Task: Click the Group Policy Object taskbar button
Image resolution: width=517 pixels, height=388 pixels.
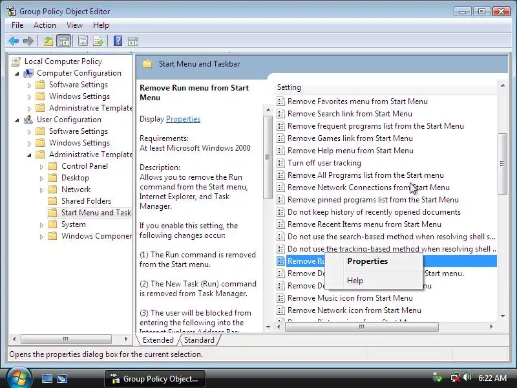Action: (x=155, y=378)
